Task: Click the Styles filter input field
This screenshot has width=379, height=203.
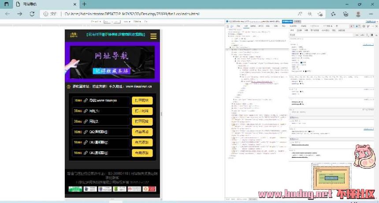Action: (x=321, y=35)
